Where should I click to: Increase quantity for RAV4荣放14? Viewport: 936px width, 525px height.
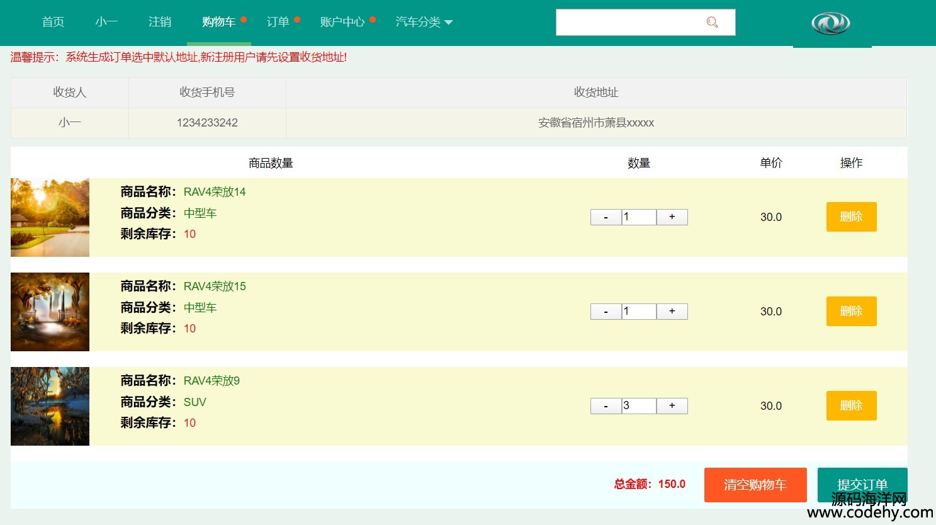click(672, 217)
